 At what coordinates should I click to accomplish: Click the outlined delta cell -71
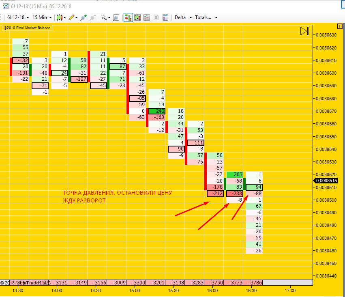pyautogui.click(x=40, y=86)
